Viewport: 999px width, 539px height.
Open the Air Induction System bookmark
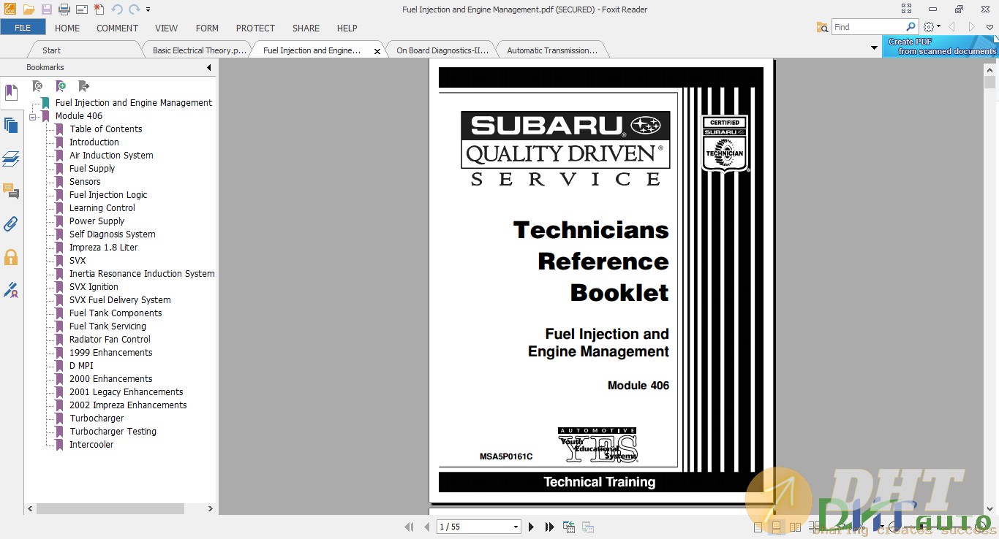pyautogui.click(x=111, y=156)
